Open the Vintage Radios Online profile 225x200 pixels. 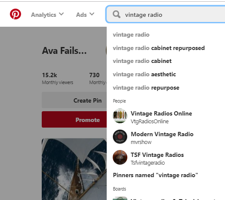(161, 114)
